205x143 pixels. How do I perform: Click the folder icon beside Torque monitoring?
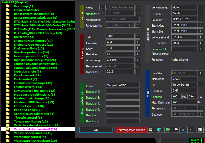point(8,121)
